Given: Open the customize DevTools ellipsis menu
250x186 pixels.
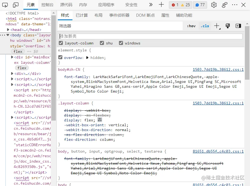Looking at the screenshot, I should point(234,5).
